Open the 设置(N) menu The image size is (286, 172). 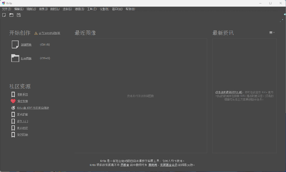[104, 9]
